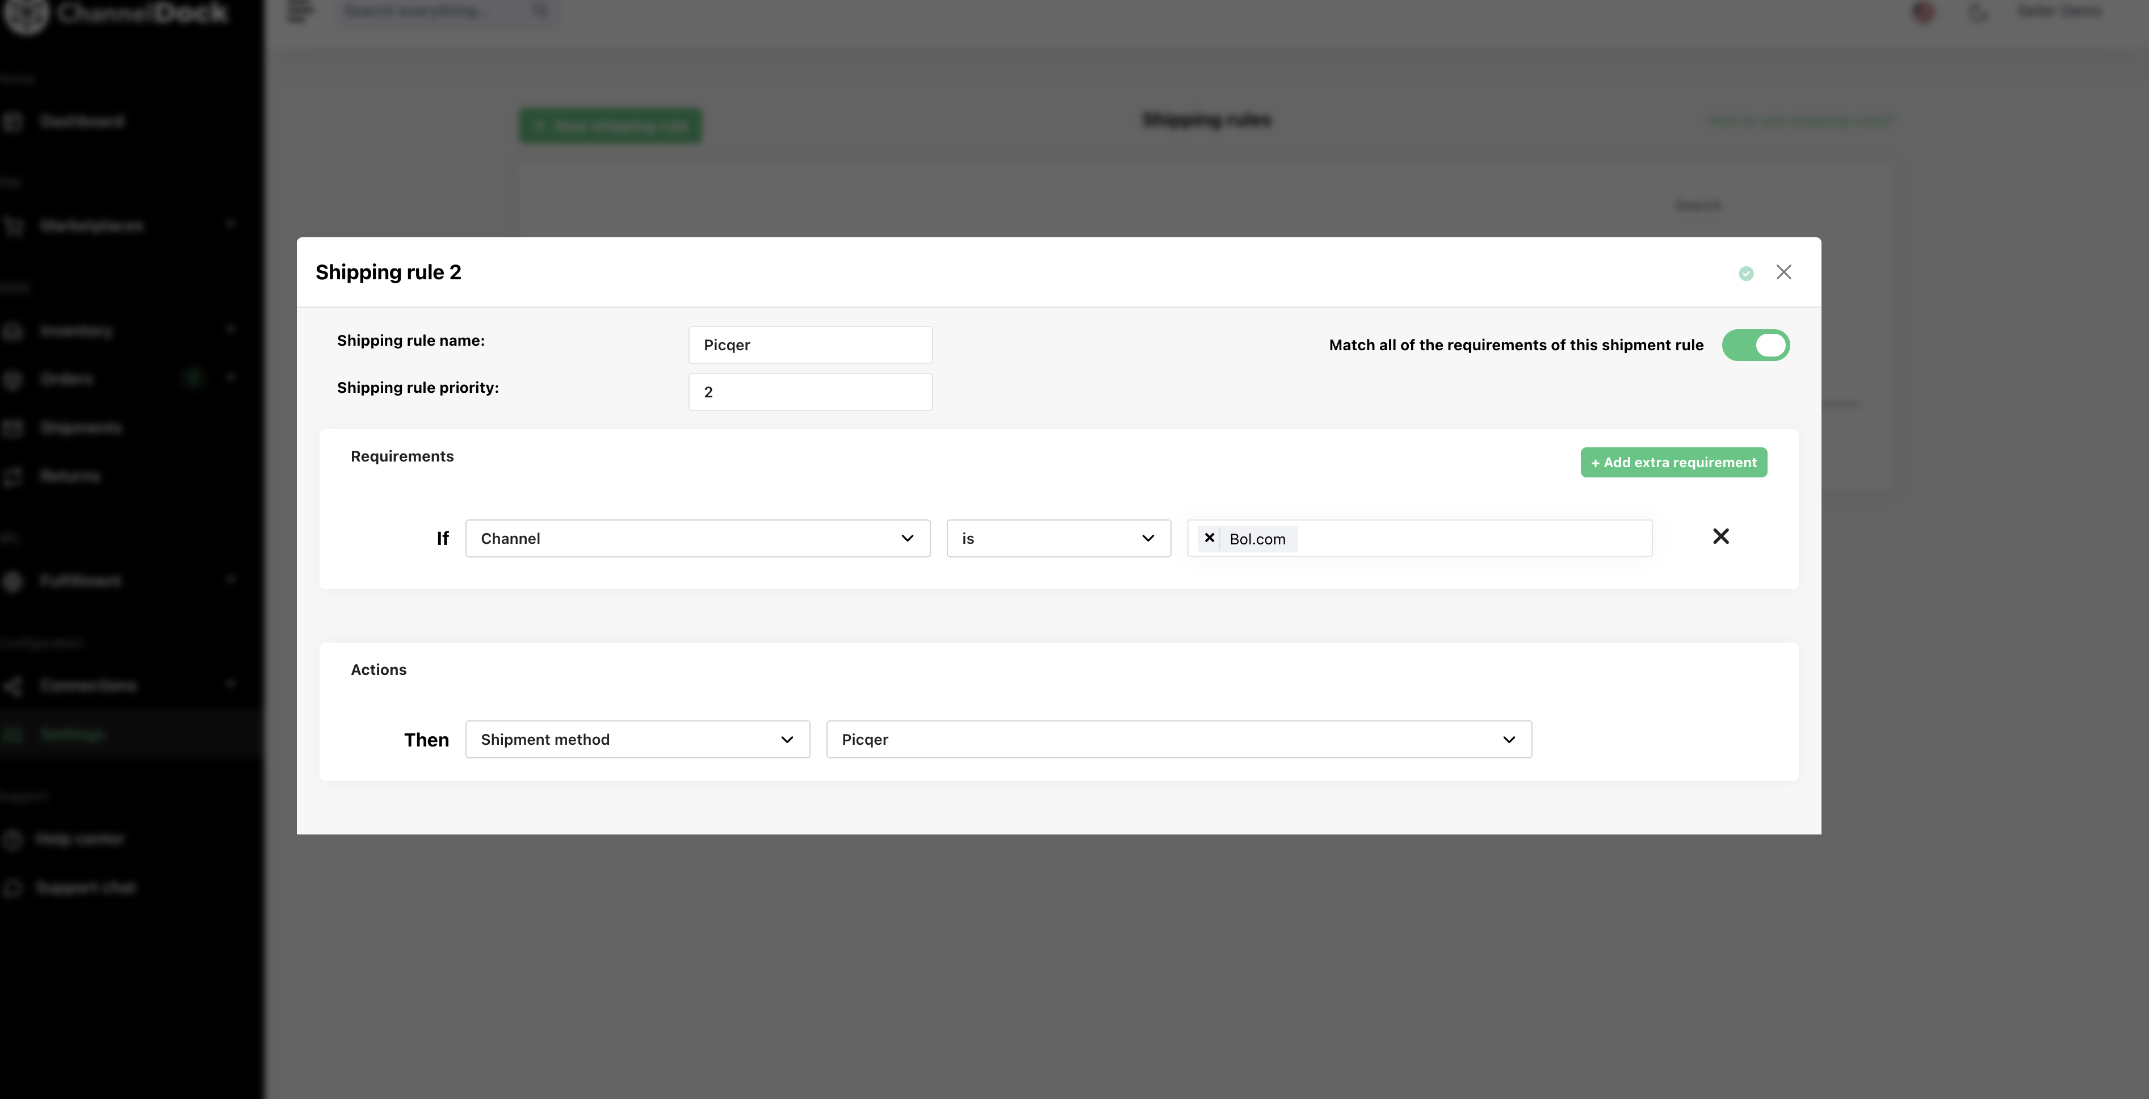Open the Channel condition dropdown

[698, 538]
